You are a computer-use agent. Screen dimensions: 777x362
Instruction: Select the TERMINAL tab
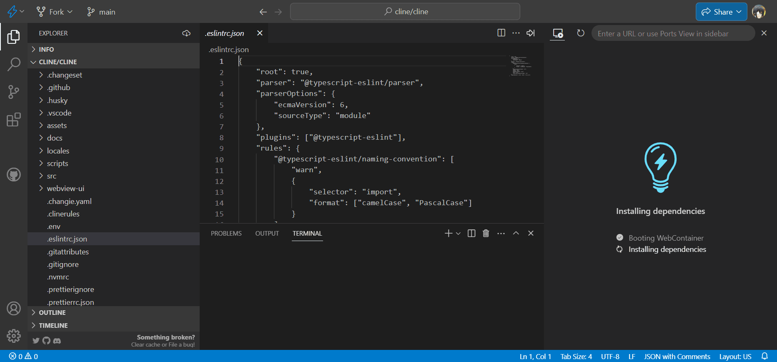point(307,233)
